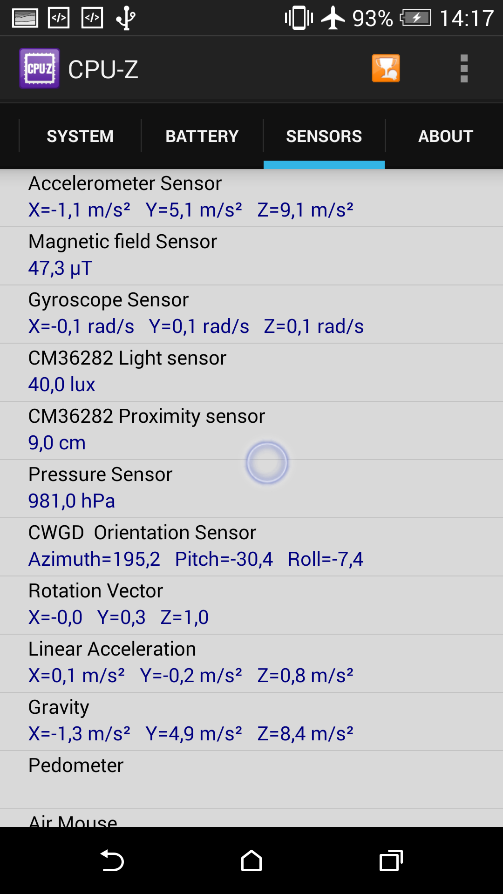
Task: Tap the battery charging status icon
Action: pyautogui.click(x=415, y=19)
